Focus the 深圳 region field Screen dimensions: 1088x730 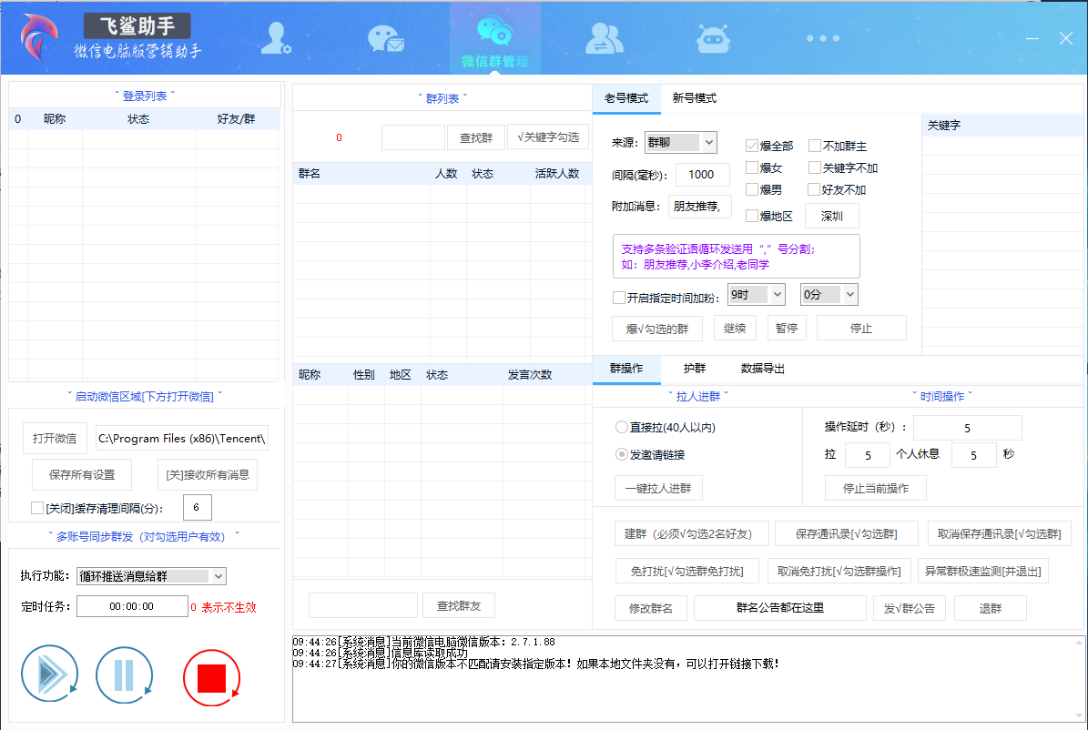(x=832, y=216)
